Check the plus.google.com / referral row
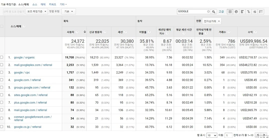Viewport: 269px width, 138px height. pyautogui.click(x=2, y=103)
